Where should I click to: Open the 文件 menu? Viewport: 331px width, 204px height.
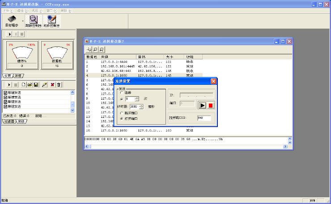8,11
